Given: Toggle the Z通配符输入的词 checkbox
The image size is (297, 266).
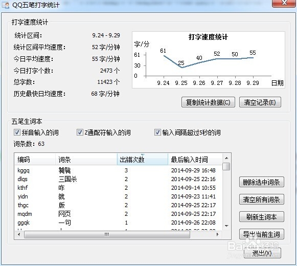Looking at the screenshot, I should coord(80,132).
